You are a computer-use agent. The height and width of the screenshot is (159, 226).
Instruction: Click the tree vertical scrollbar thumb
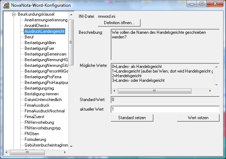71,42
